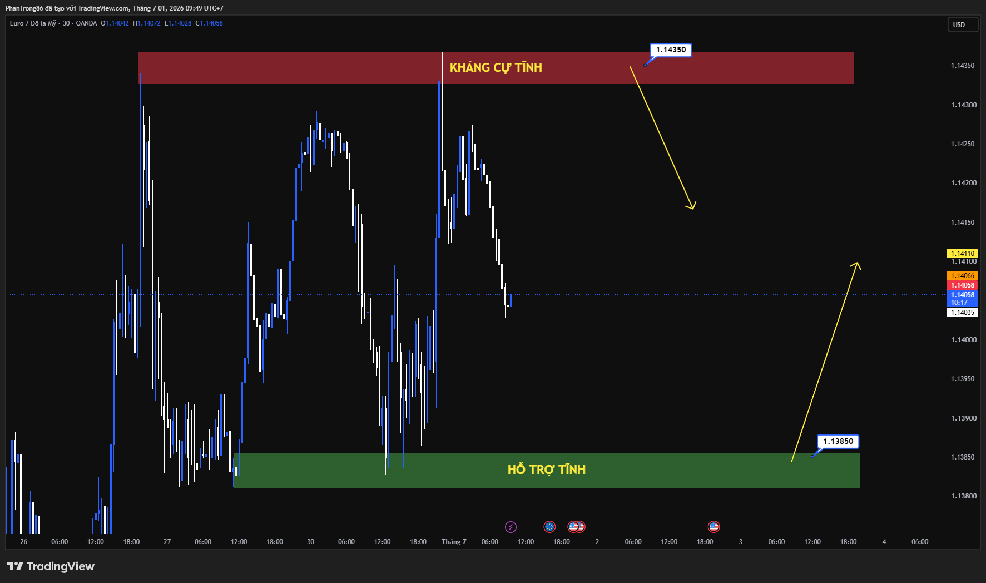The width and height of the screenshot is (986, 583).
Task: Click the 1.14150 price axis label
Action: [963, 222]
